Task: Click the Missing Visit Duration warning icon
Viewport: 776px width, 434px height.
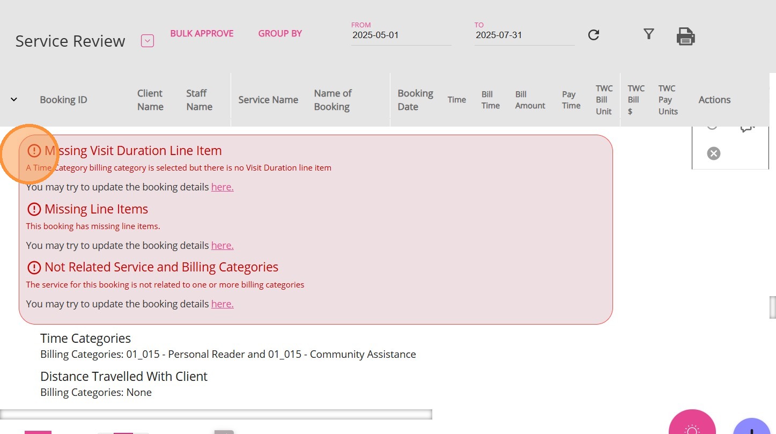Action: click(x=34, y=151)
